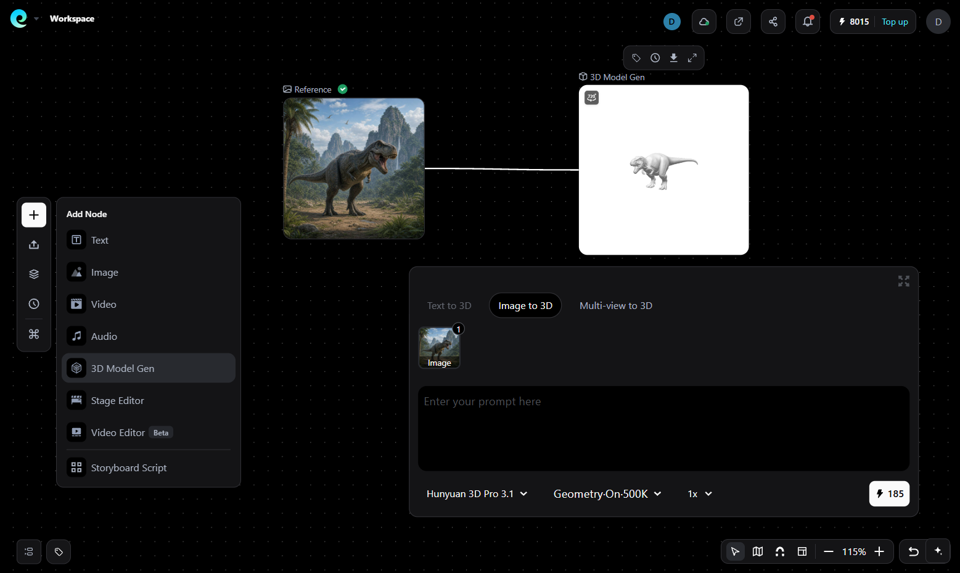
Task: Click the Top up link
Action: tap(895, 22)
